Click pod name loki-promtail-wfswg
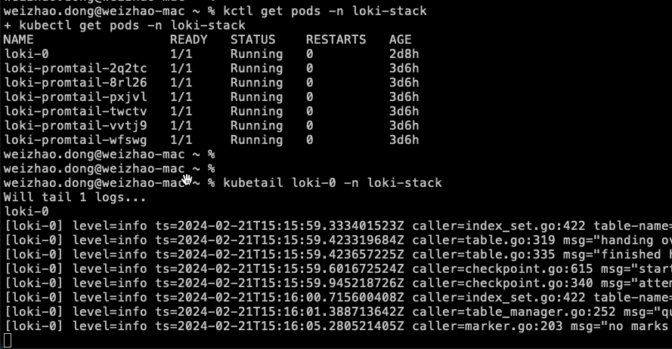Viewport: 672px width, 349px height. tap(76, 140)
